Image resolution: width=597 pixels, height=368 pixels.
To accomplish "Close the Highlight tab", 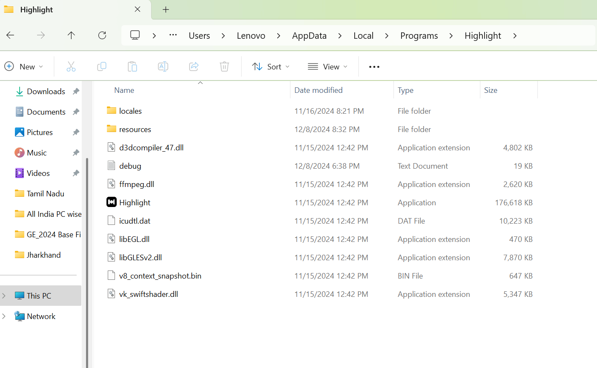I will 138,9.
